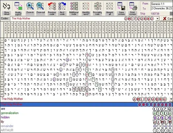
Task: Click the green Hebrew letters for generalization
Action: click(163, 113)
